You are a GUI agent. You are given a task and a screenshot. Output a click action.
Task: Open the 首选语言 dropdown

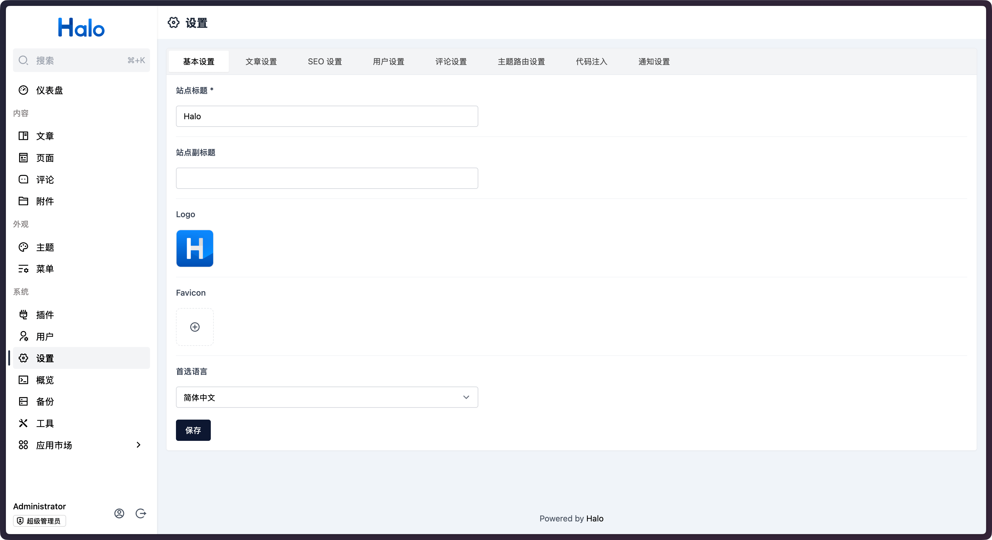(x=327, y=397)
